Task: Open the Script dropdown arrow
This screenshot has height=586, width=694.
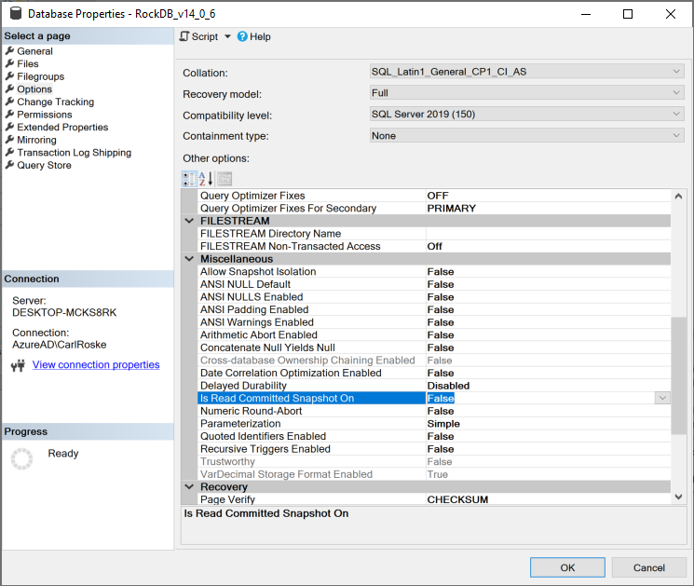Action: [x=227, y=36]
